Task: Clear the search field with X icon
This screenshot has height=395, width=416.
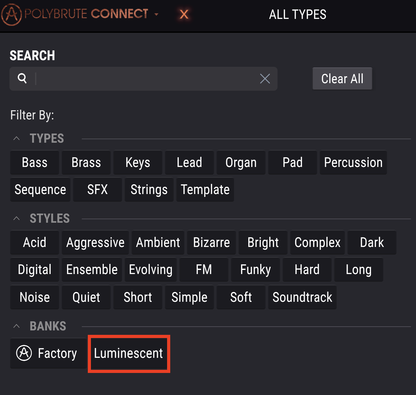Action: 265,79
